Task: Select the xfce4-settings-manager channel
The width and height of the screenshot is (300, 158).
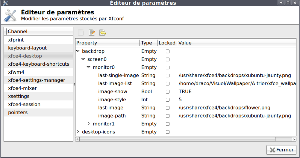Action: pos(38,80)
